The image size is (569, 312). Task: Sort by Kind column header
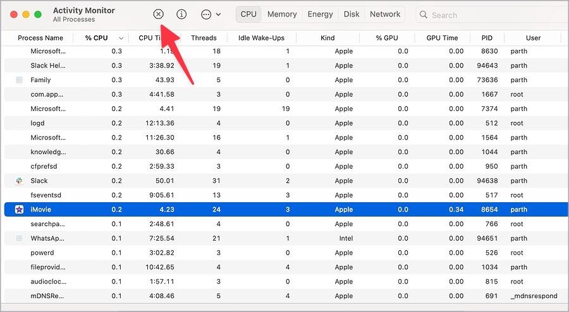327,38
